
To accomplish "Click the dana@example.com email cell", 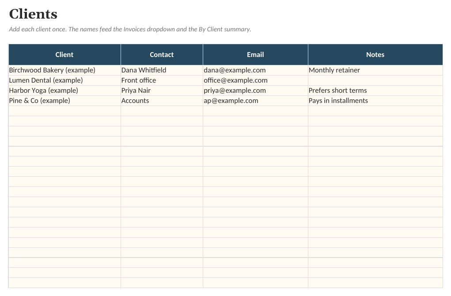I will pos(255,70).
